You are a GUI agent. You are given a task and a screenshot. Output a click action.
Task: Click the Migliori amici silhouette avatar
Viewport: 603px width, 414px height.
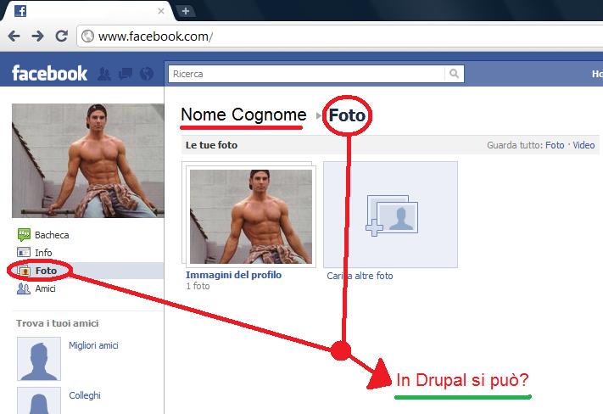[39, 359]
